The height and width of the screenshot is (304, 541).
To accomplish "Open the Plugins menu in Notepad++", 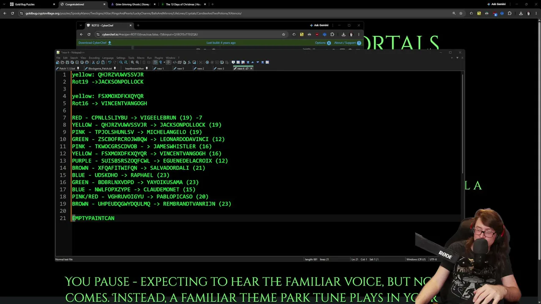I will coord(159,58).
